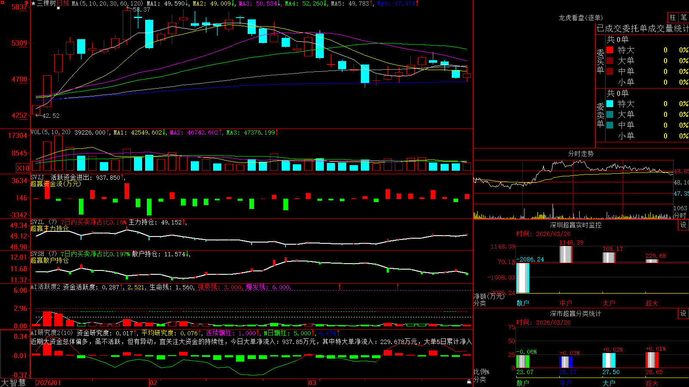This screenshot has height=387, width=689.
Task: Click the red 特大 buy order swatch
Action: point(610,50)
